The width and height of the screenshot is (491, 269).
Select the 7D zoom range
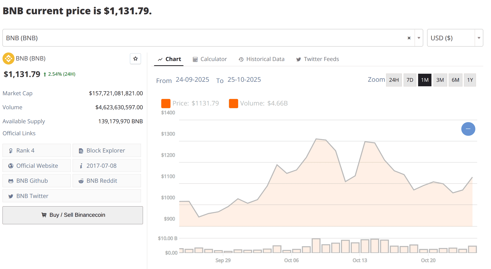coord(410,80)
